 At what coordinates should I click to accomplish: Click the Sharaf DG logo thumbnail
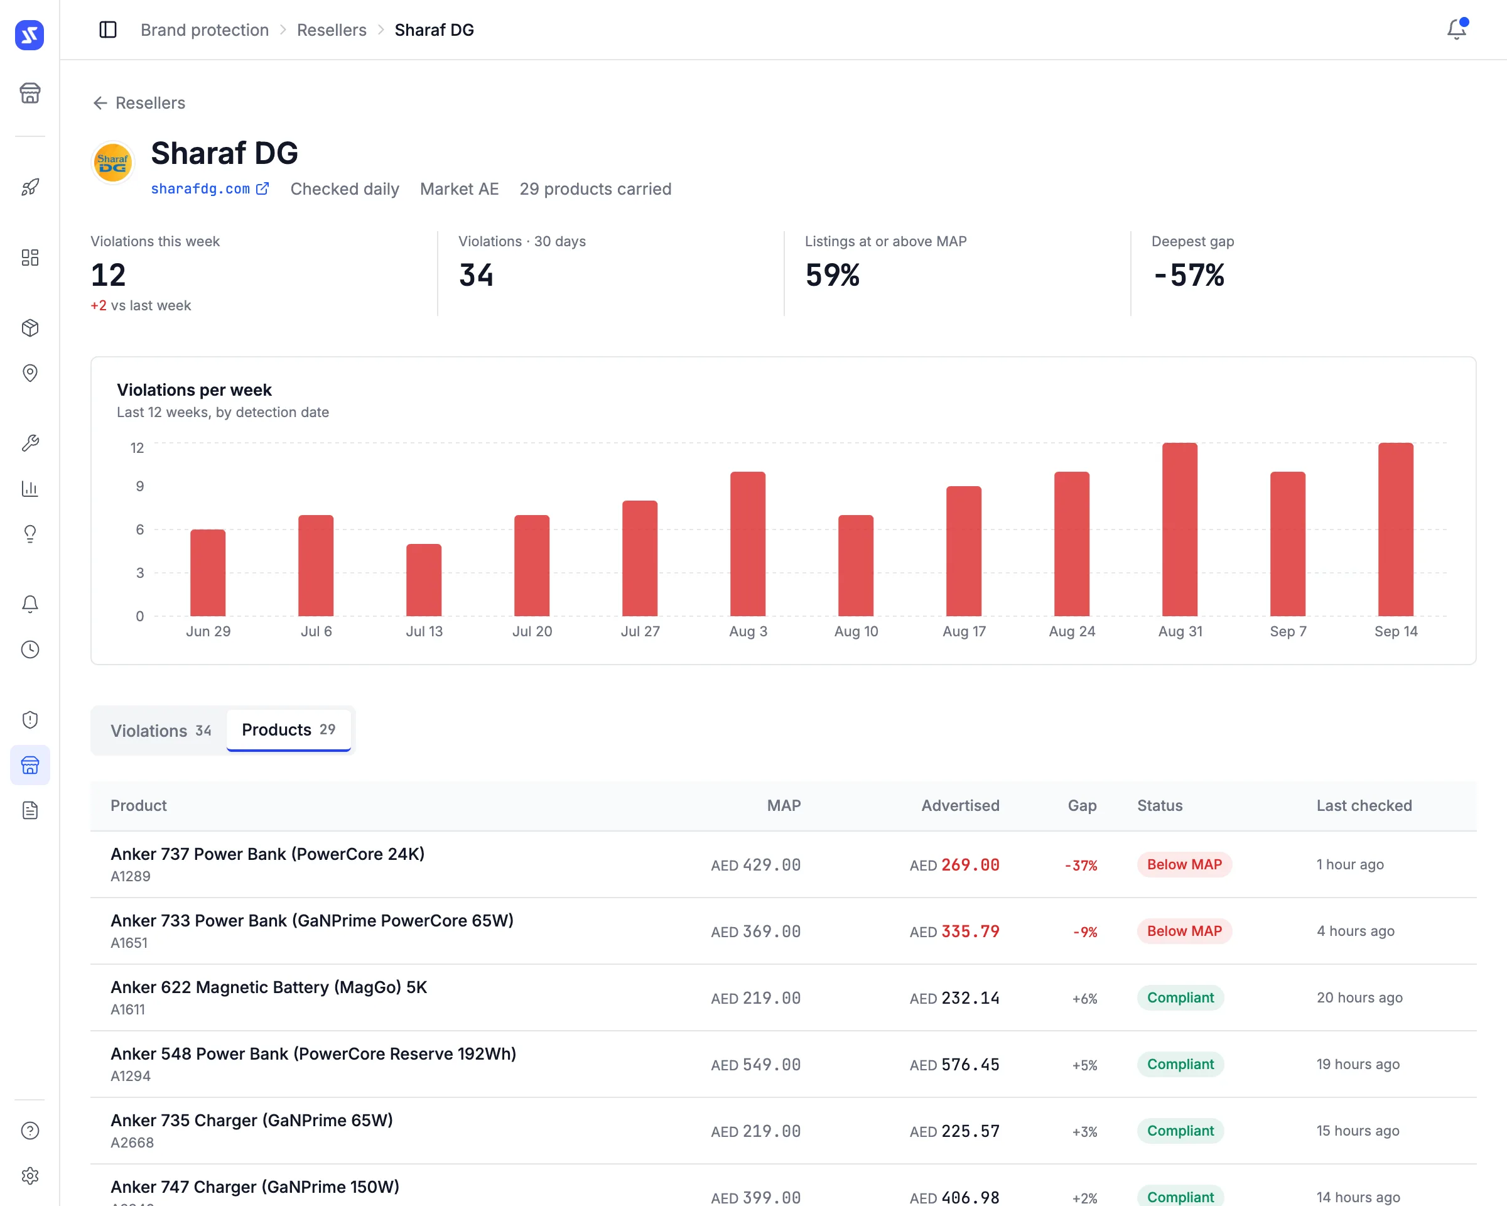(x=112, y=163)
